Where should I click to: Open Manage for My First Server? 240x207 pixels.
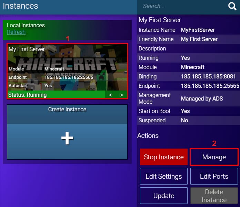click(x=214, y=157)
